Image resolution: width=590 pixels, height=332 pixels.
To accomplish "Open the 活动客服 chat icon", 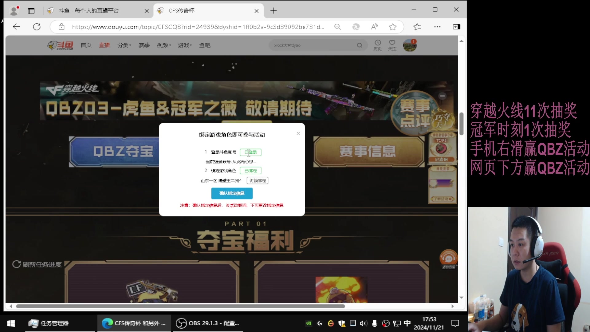I will pos(449,259).
